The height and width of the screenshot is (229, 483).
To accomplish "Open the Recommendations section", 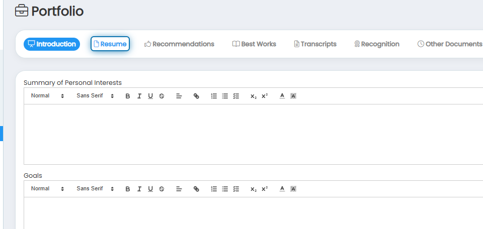I will pyautogui.click(x=179, y=44).
